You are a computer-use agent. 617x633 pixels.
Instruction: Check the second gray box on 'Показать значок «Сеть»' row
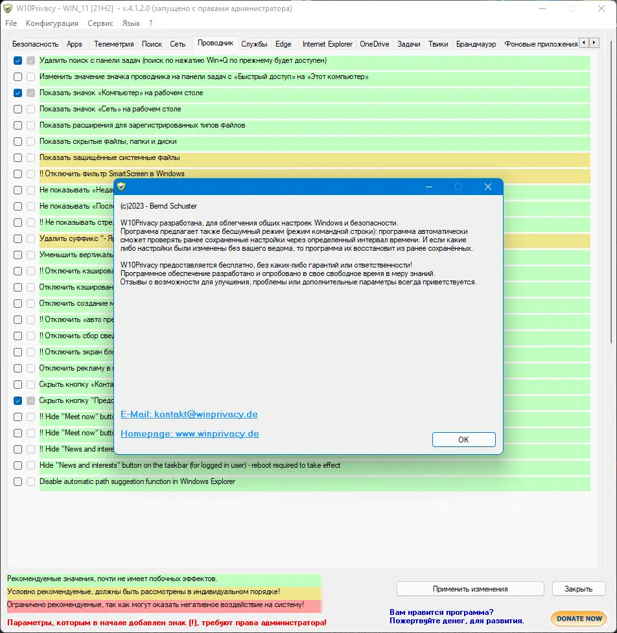(x=30, y=109)
